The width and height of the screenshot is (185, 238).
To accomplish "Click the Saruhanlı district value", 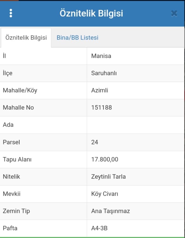I will 104,73.
